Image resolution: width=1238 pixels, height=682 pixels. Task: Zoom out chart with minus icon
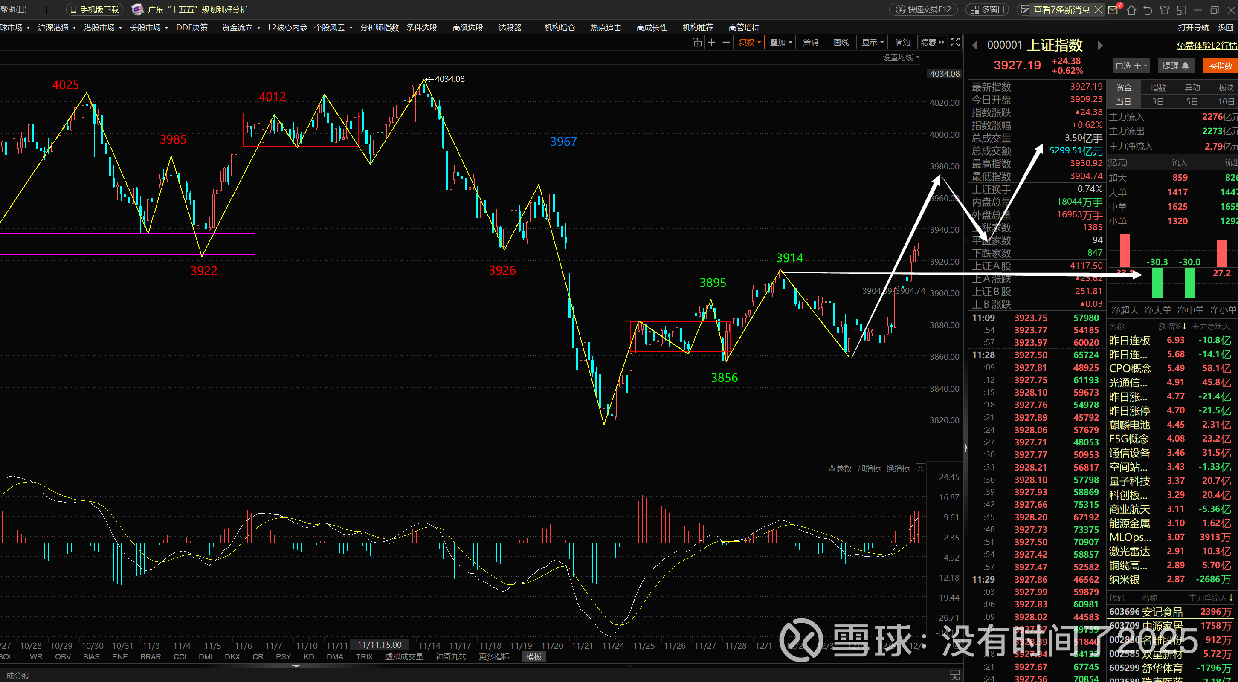pos(726,42)
